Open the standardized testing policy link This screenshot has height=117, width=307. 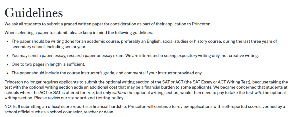[96, 98]
